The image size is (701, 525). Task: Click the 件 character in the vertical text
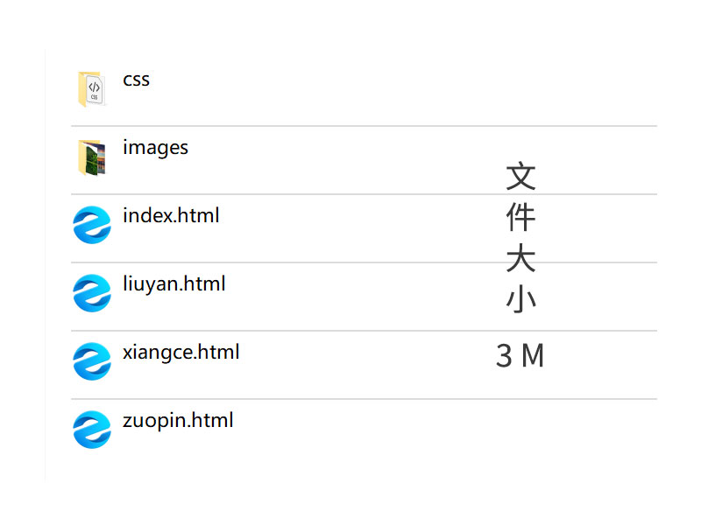520,218
